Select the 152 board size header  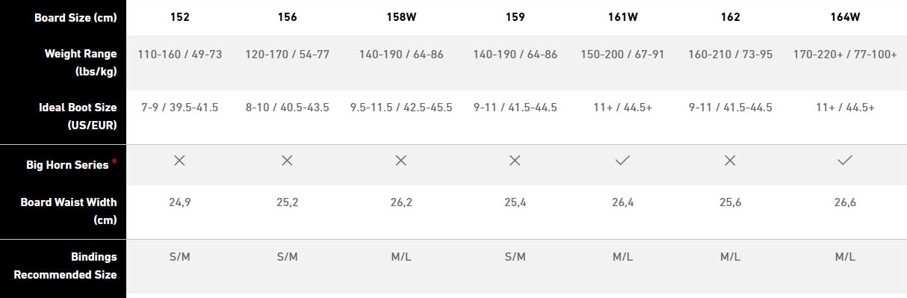click(179, 17)
